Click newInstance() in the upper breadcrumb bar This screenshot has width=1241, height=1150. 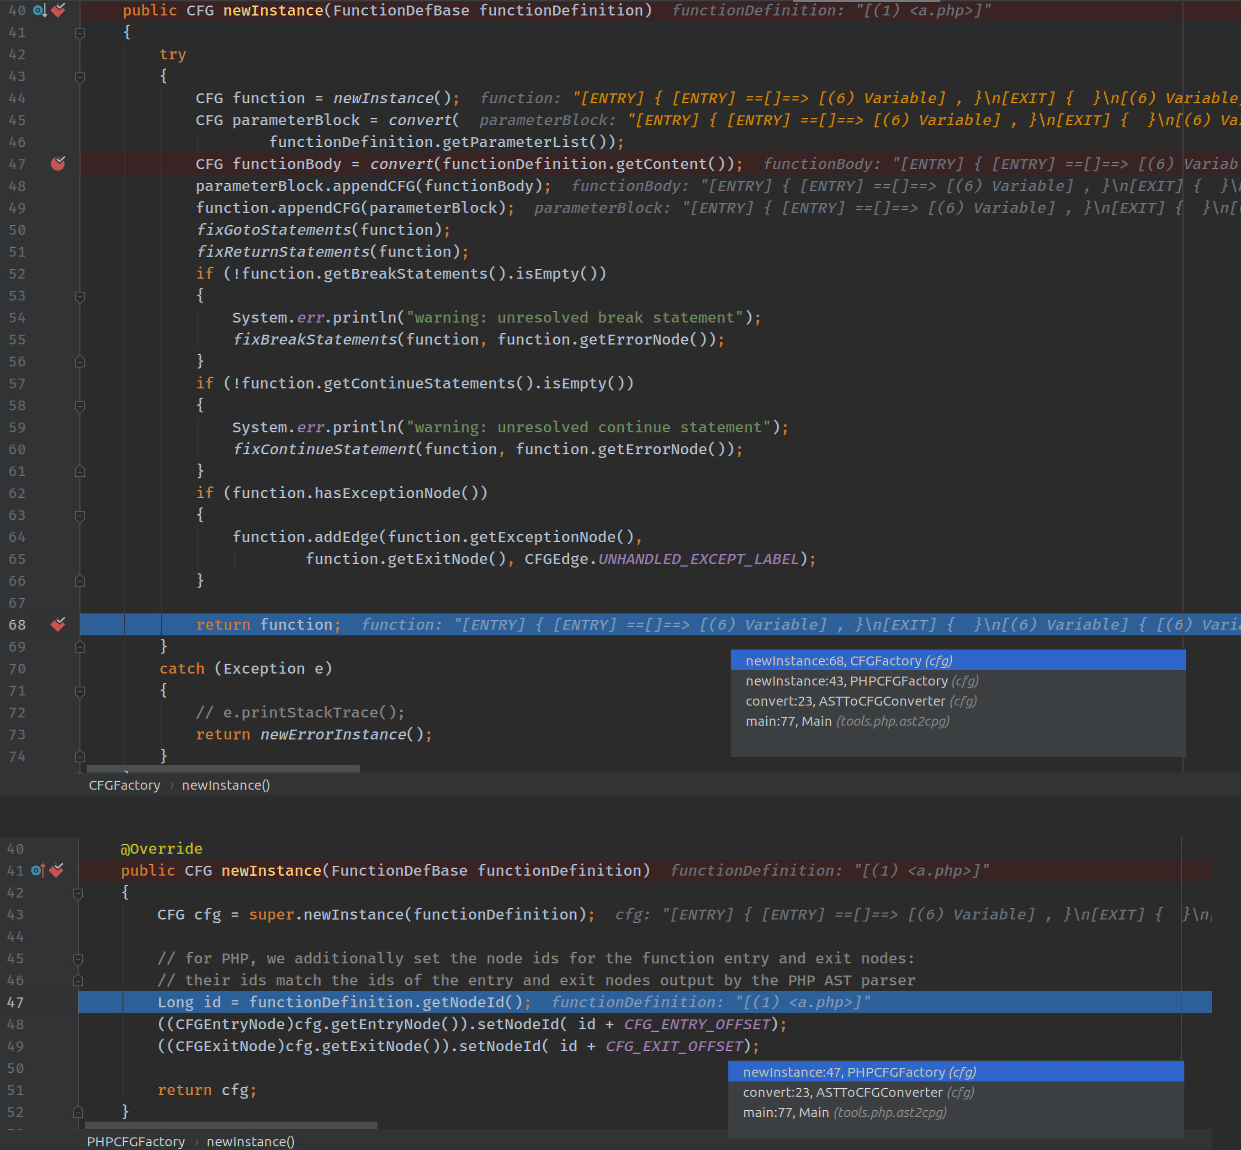click(x=226, y=785)
